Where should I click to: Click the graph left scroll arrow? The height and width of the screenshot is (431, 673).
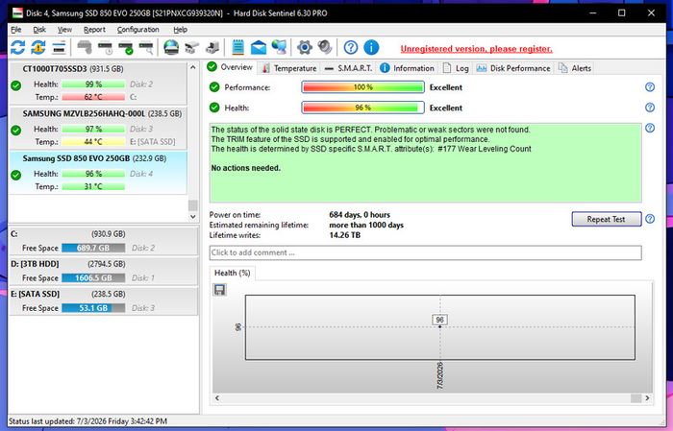coord(217,398)
